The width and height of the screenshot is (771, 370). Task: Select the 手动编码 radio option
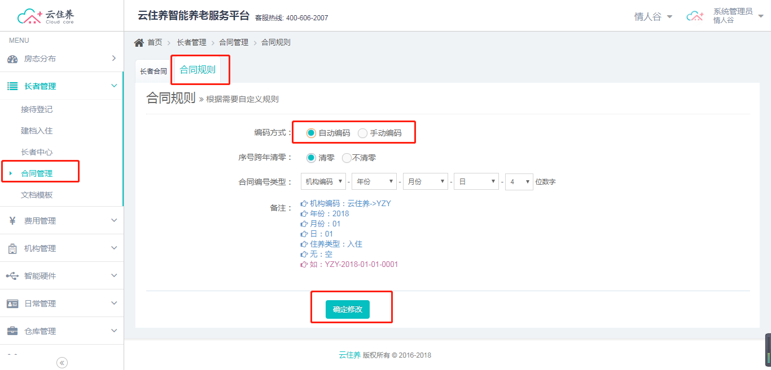click(362, 133)
